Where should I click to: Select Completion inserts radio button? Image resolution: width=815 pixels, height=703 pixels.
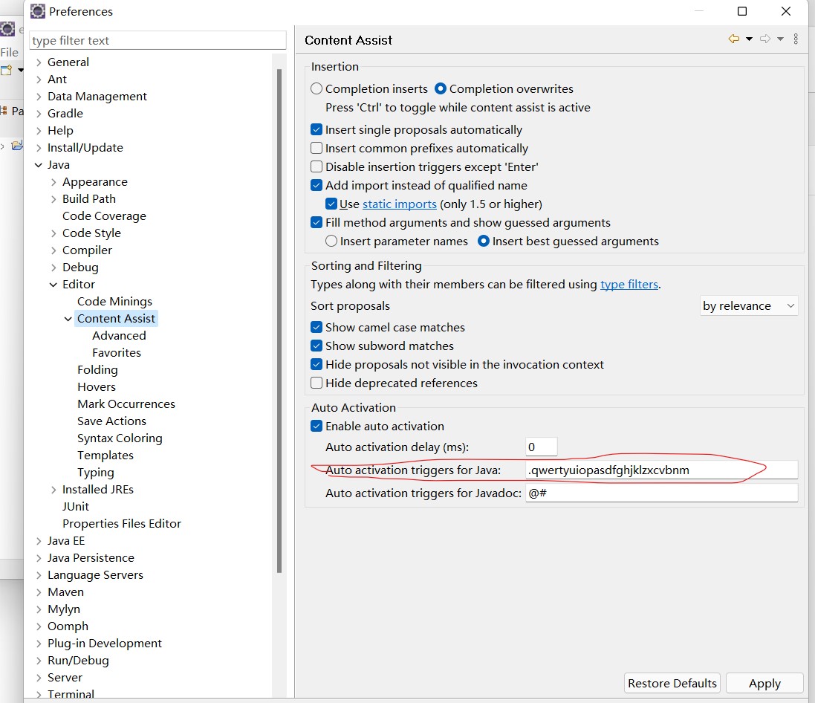(x=316, y=88)
